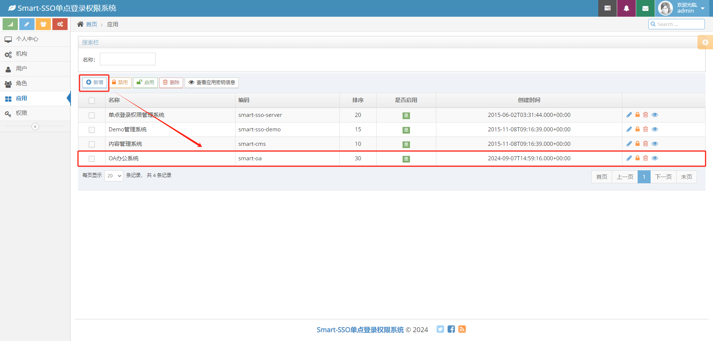
Task: Open 权限 in the sidebar
Action: [x=35, y=113]
